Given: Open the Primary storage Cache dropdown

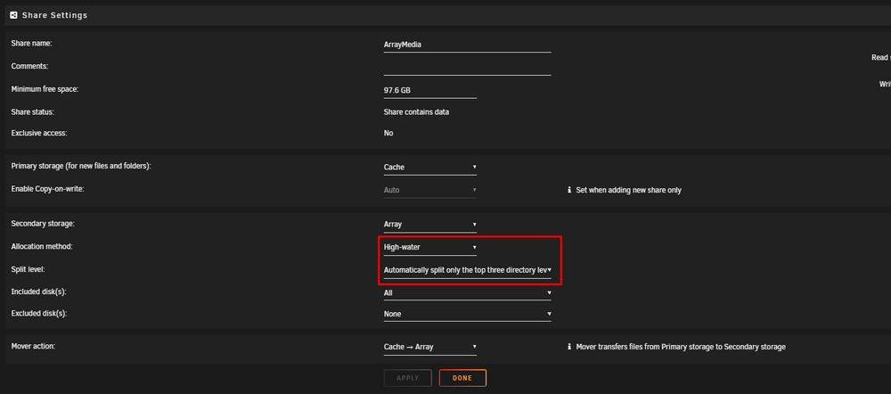Looking at the screenshot, I should (x=430, y=168).
